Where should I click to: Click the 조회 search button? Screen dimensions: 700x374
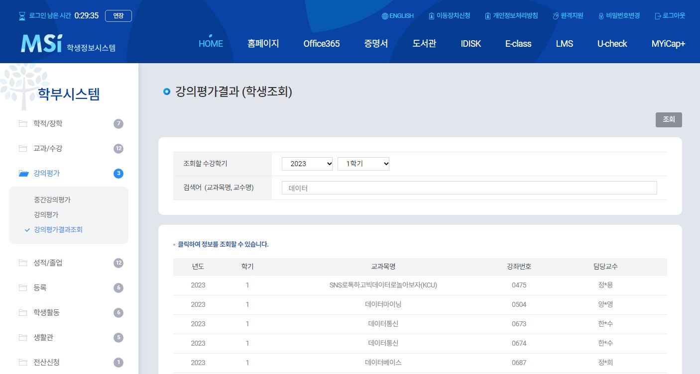(669, 119)
